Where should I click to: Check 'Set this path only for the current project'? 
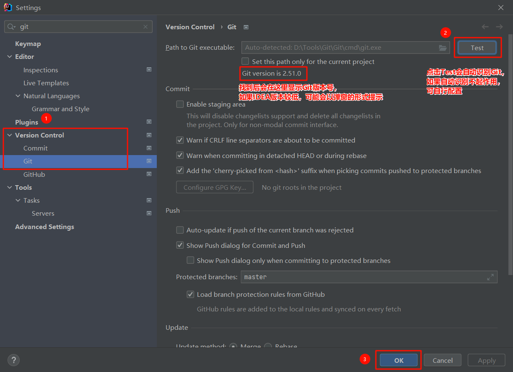245,61
